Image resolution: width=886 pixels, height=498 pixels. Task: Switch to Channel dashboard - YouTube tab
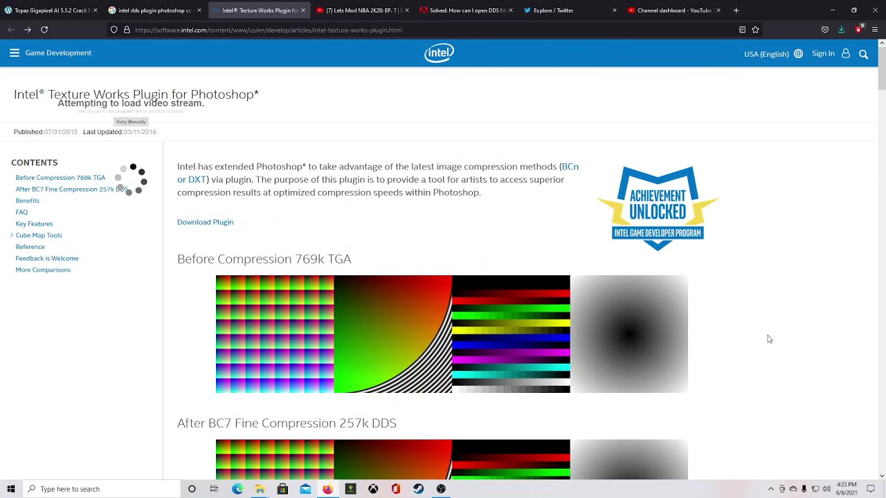675,10
